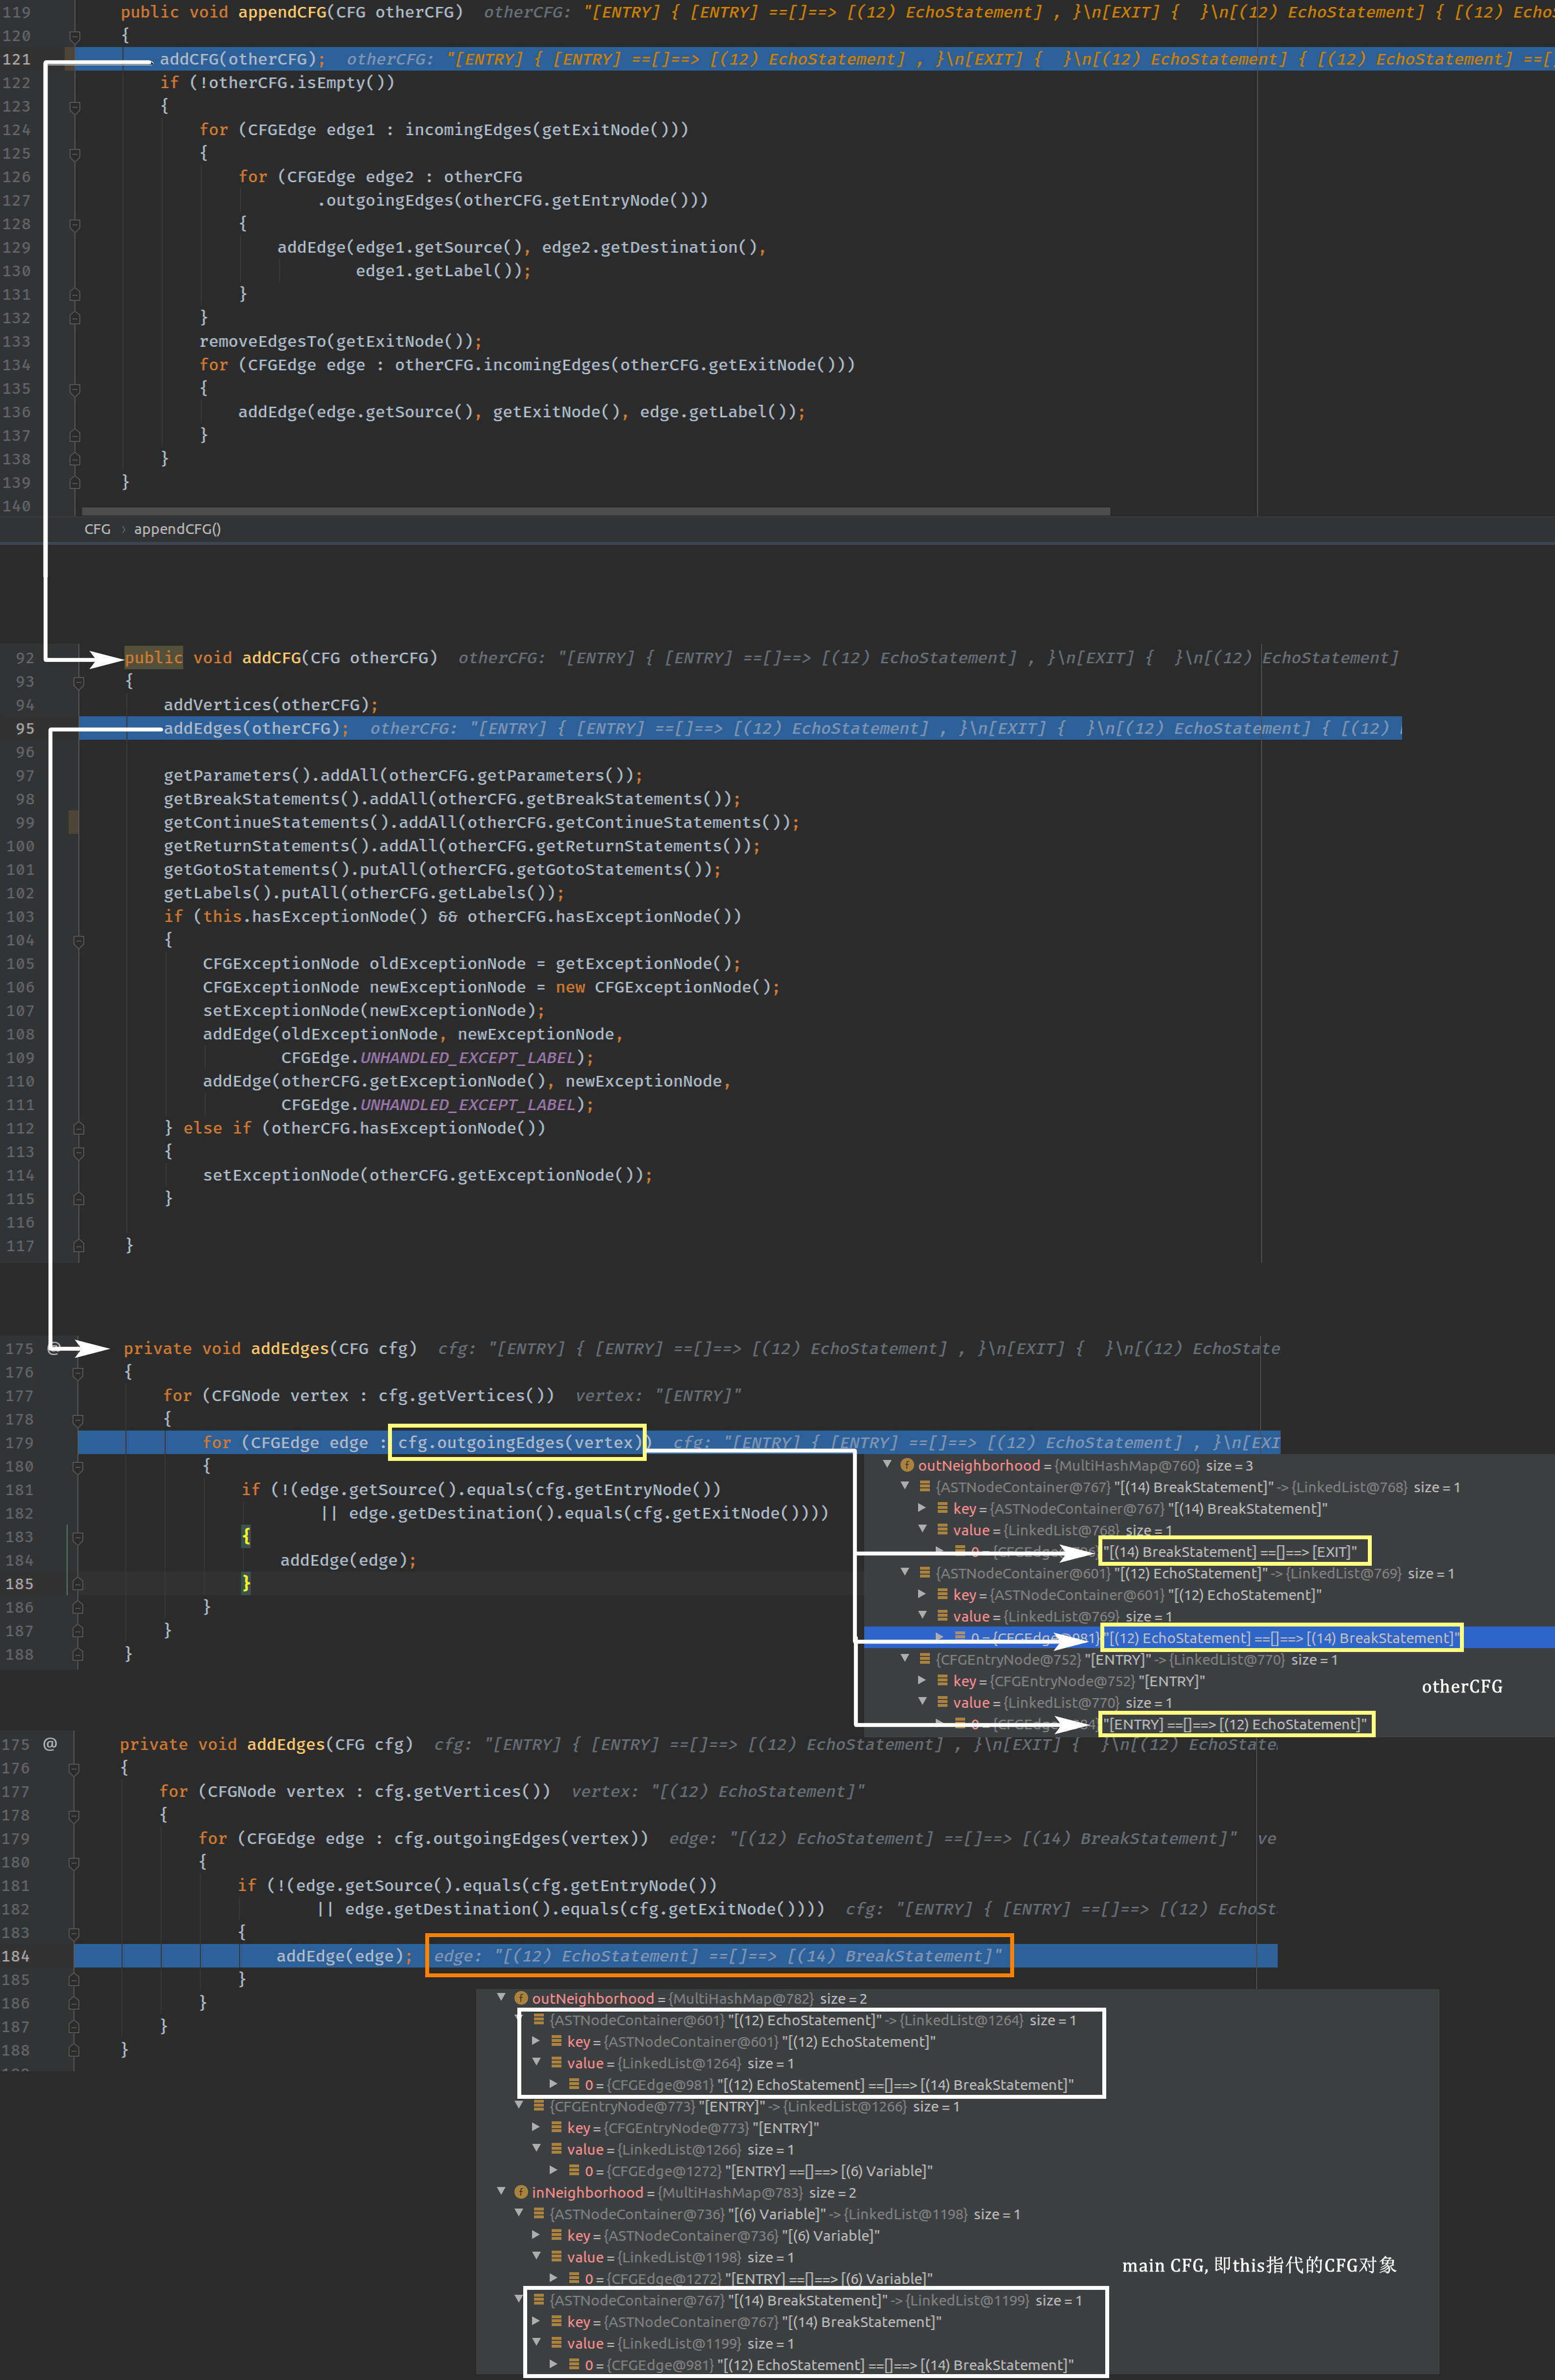The image size is (1555, 2380).
Task: Click the list icon on key CFGEntryNode@752 row
Action: point(942,1681)
